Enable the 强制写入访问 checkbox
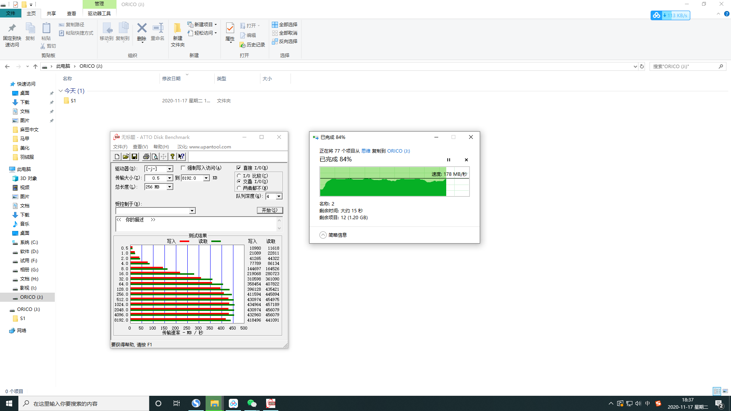This screenshot has height=411, width=731. click(183, 168)
